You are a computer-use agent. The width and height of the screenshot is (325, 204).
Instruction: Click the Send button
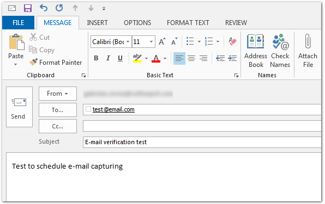19,107
